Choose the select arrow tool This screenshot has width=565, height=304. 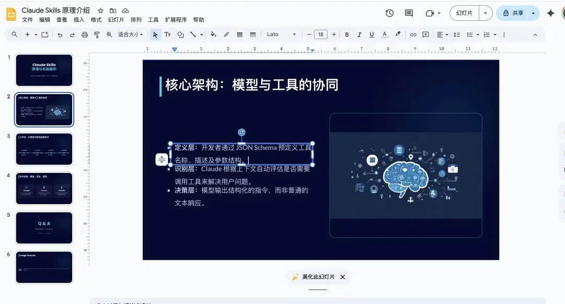pyautogui.click(x=155, y=34)
